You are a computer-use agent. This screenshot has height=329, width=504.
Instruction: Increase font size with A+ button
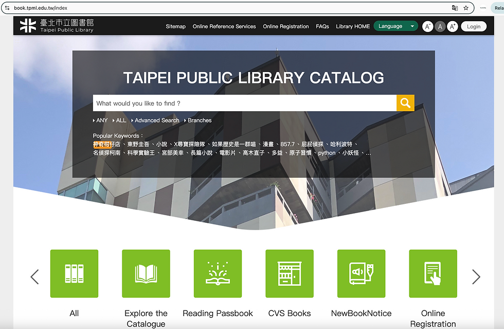(452, 26)
